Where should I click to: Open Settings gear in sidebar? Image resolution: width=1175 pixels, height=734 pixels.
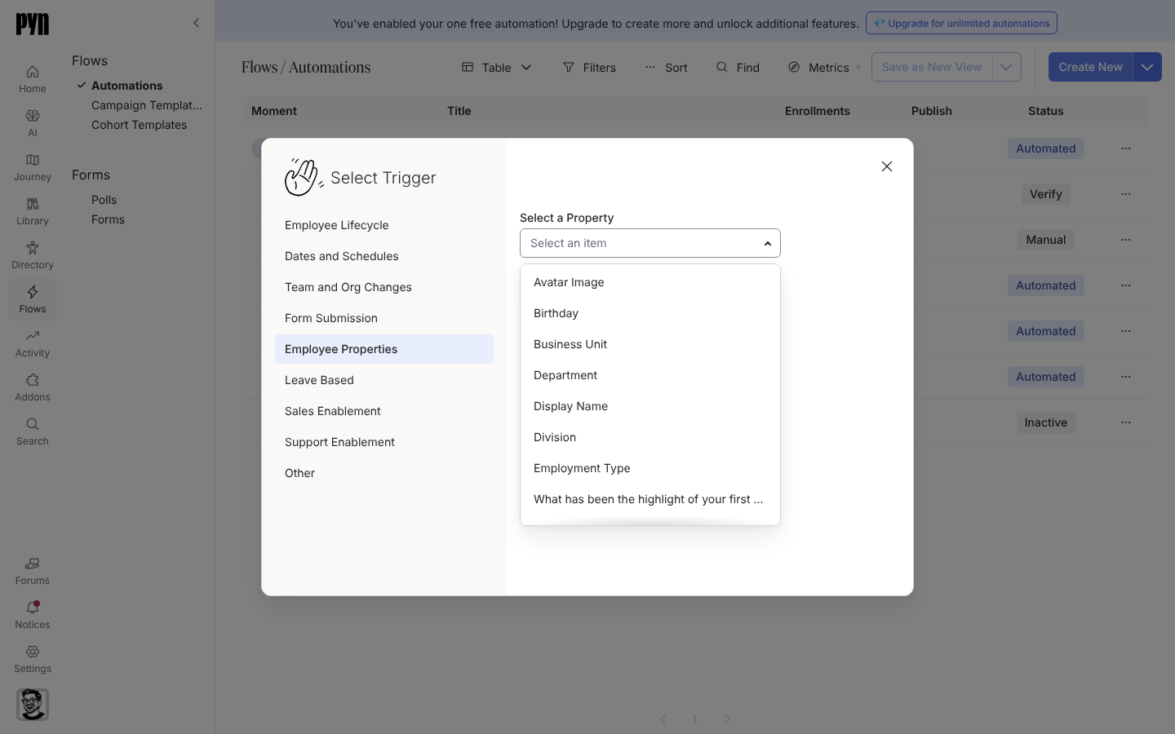(33, 659)
